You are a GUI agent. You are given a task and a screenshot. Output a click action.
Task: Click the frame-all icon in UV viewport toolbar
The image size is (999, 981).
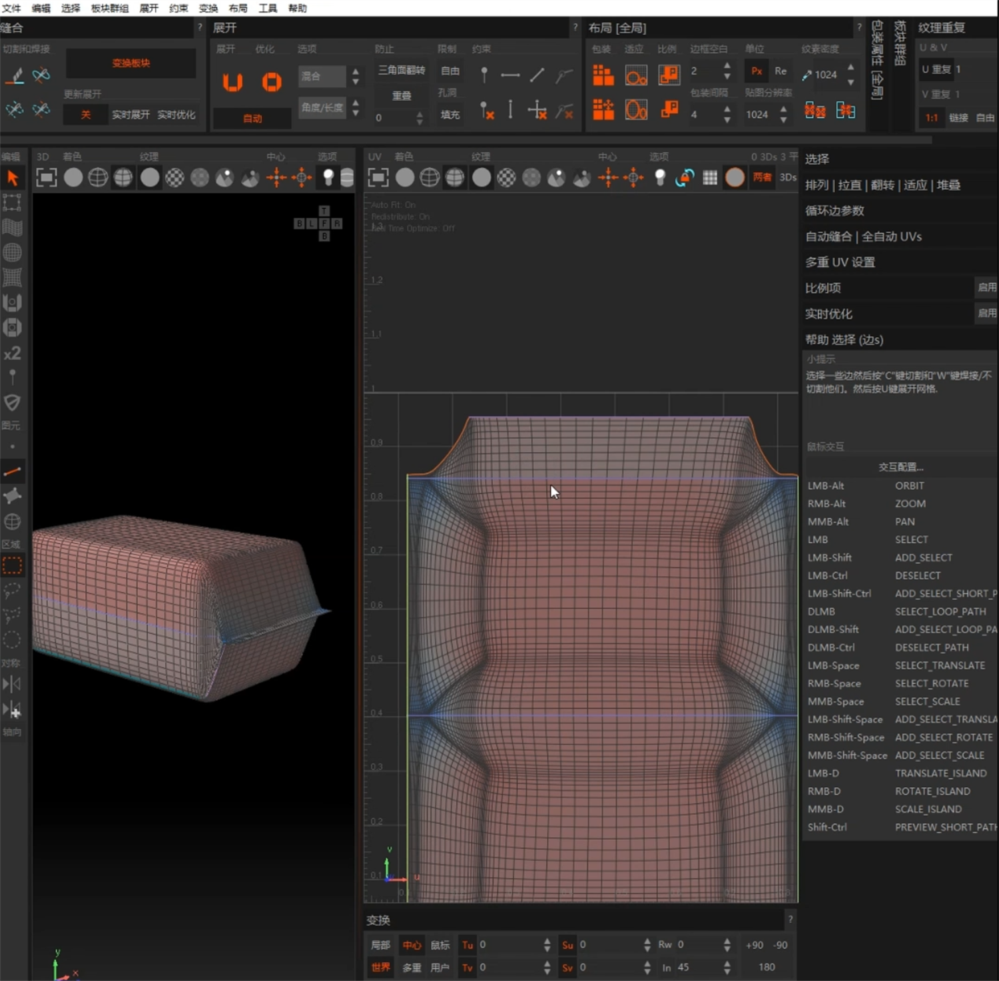click(378, 177)
